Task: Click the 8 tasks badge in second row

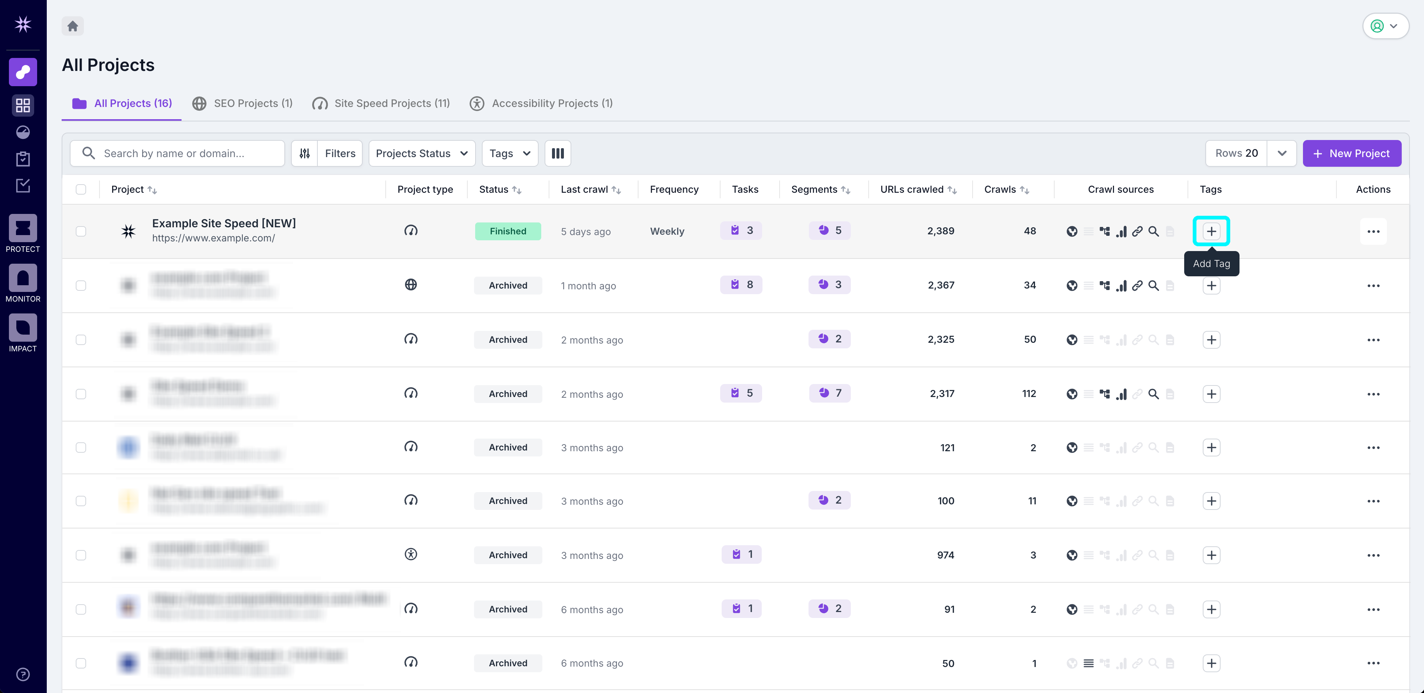Action: click(741, 285)
